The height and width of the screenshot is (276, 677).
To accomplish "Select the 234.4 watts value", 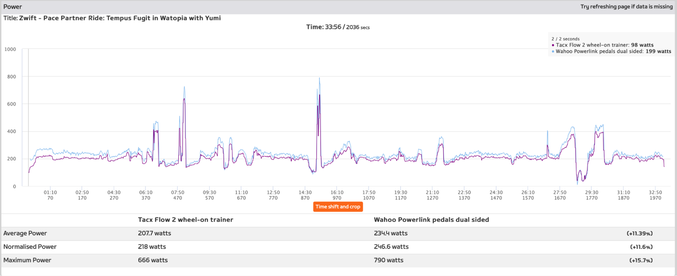I will 391,233.
